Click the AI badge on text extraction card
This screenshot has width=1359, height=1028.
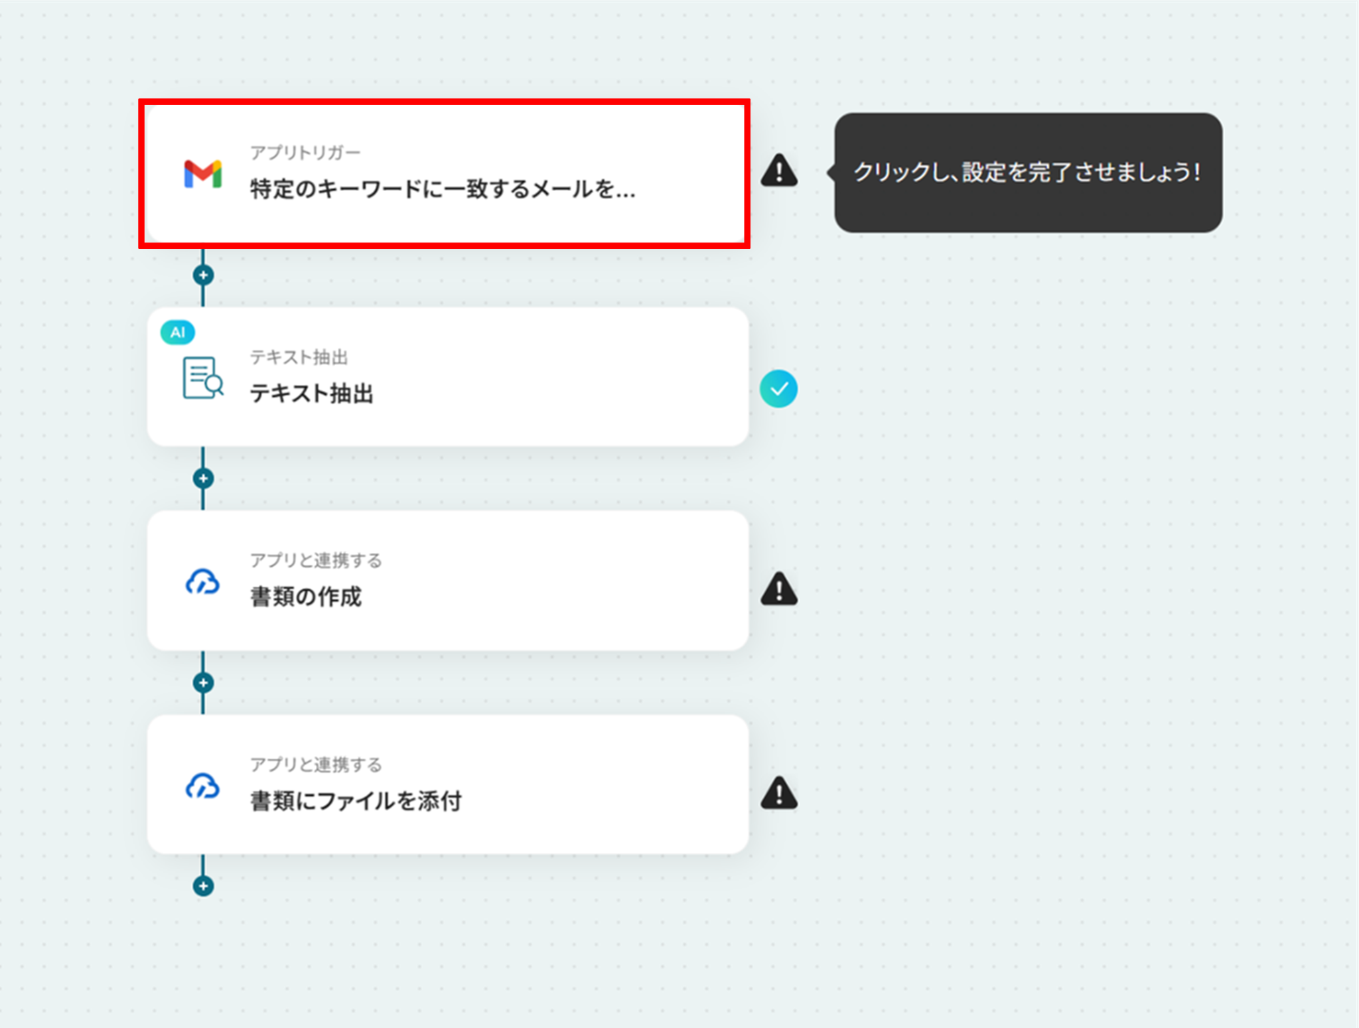pyautogui.click(x=177, y=332)
